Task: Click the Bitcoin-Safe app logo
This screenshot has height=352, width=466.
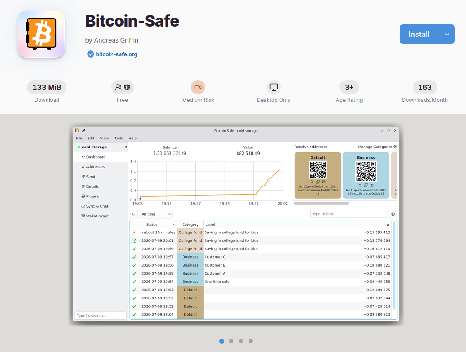Action: pyautogui.click(x=41, y=34)
